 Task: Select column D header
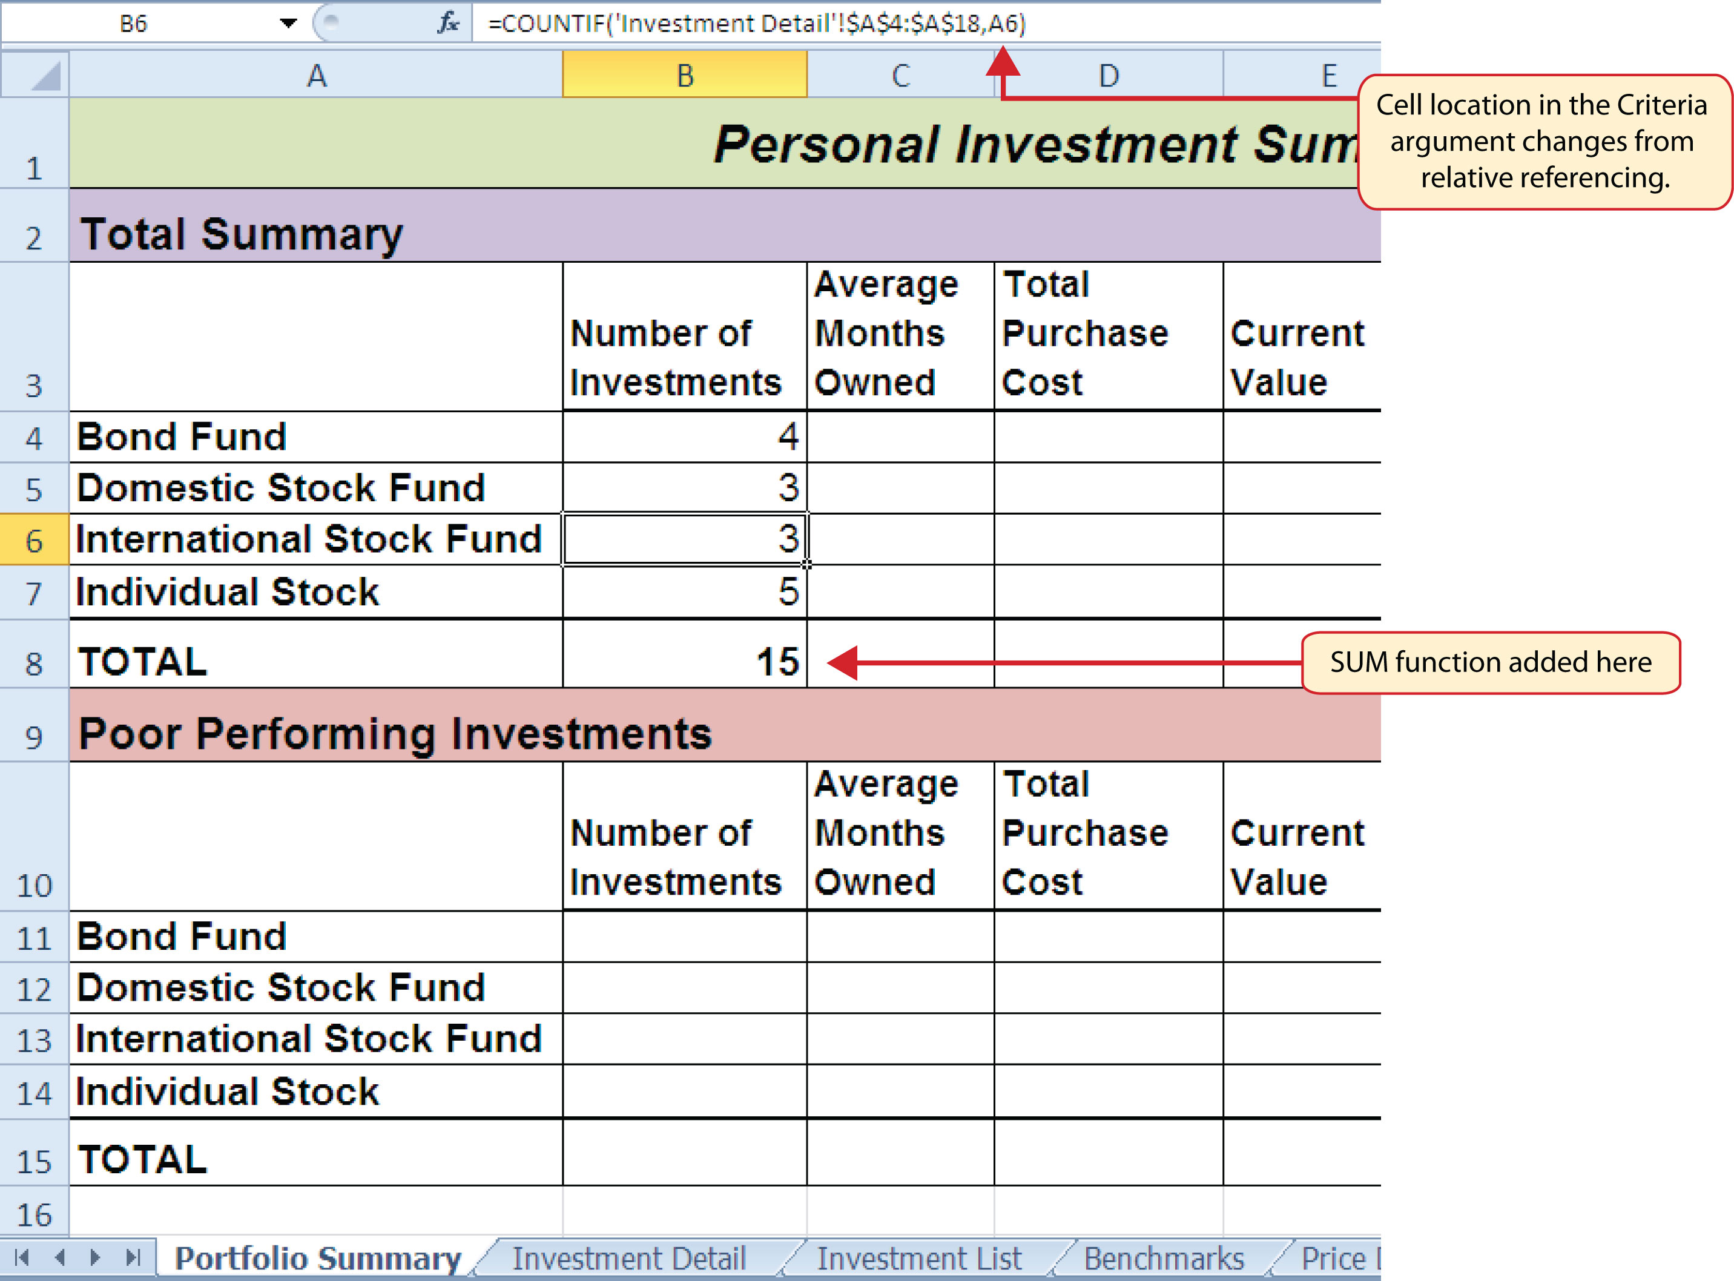1109,75
